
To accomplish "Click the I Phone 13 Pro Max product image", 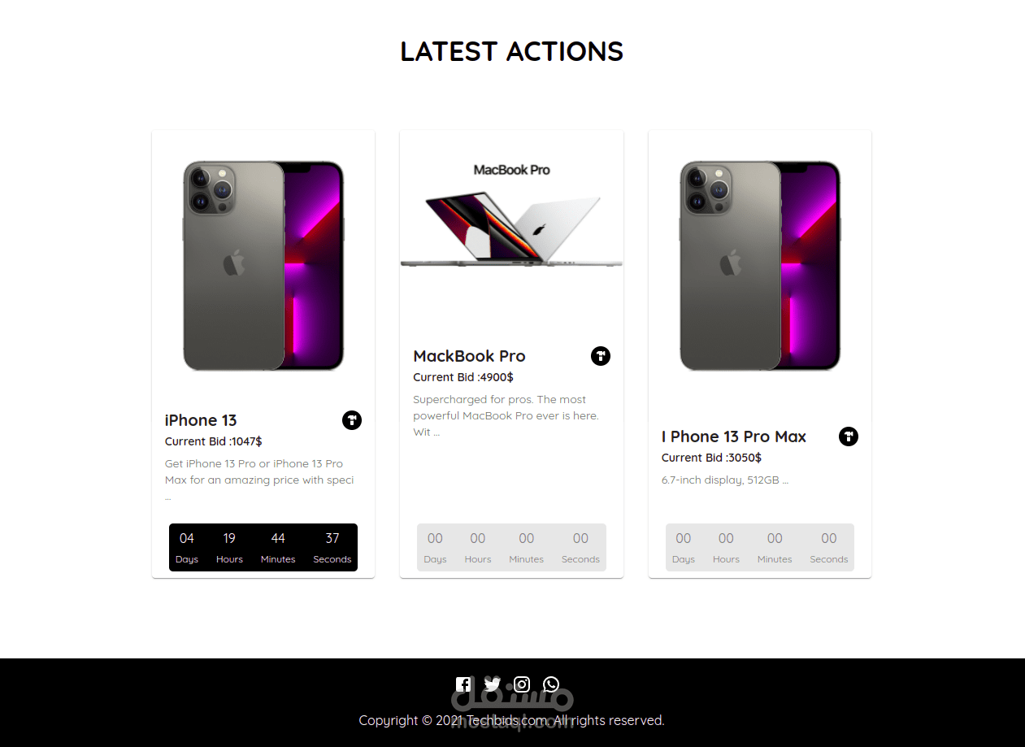I will click(760, 266).
